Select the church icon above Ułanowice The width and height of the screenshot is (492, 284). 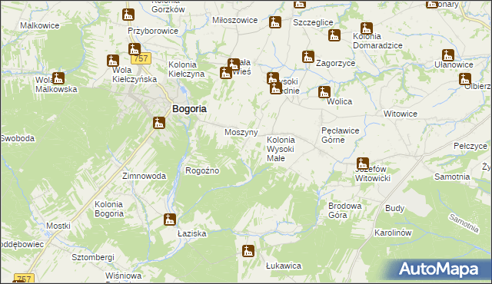pos(448,55)
